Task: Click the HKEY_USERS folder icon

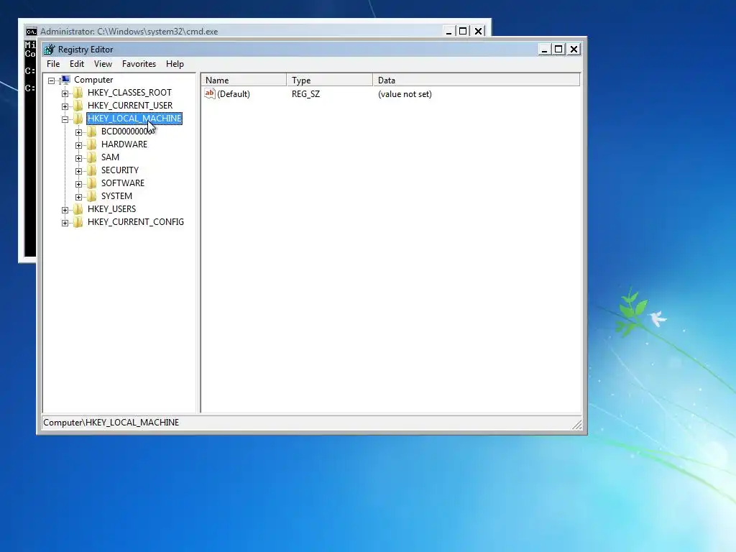Action: (78, 209)
